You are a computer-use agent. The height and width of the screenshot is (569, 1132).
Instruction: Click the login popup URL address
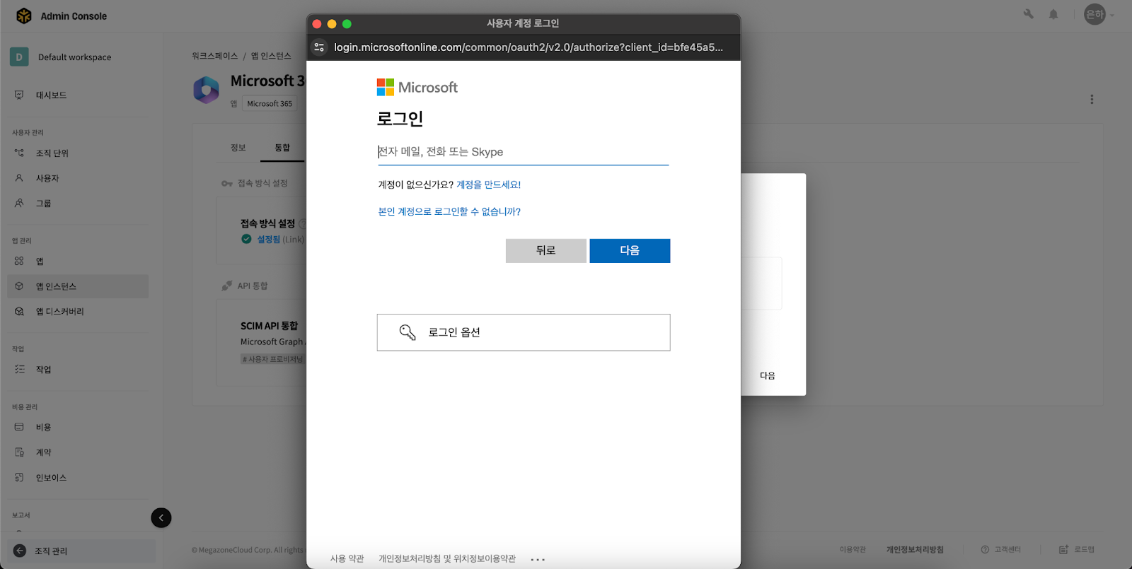[x=529, y=47]
